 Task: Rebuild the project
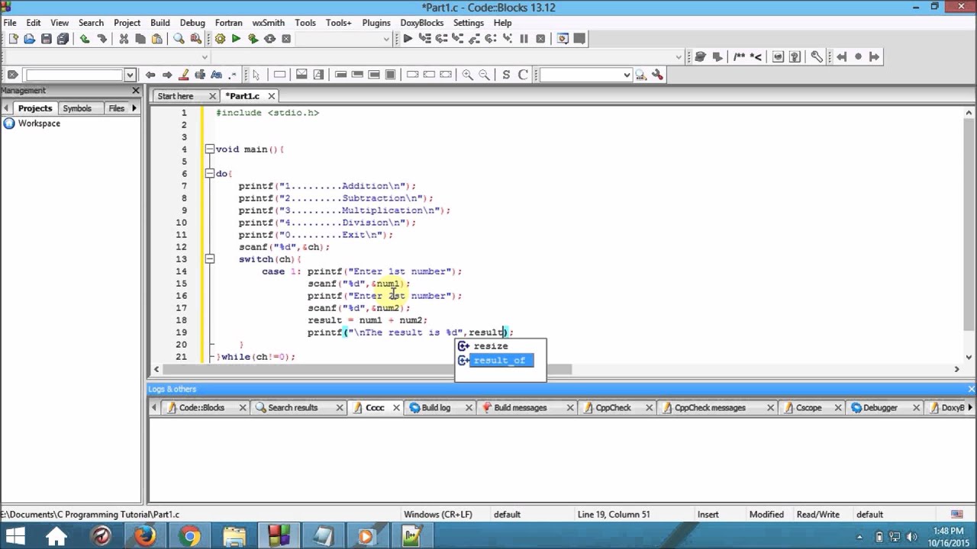tap(269, 39)
